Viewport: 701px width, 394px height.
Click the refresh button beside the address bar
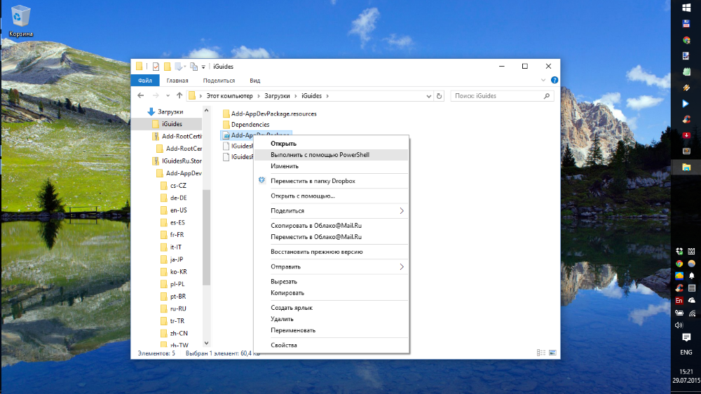[x=440, y=95]
